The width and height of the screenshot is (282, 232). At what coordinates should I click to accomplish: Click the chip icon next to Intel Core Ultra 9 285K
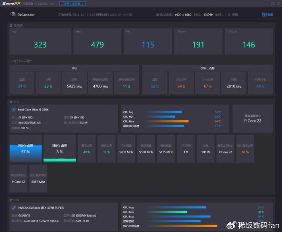click(x=13, y=110)
